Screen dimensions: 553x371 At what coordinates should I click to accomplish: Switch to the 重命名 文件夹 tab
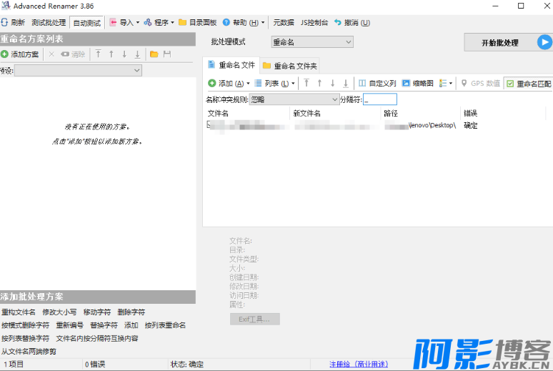coord(290,66)
